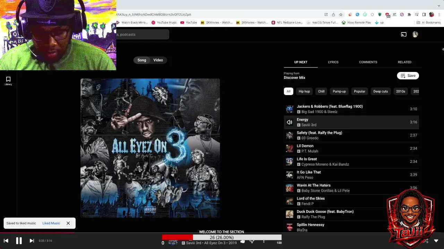Select the All filter chip

(288, 91)
